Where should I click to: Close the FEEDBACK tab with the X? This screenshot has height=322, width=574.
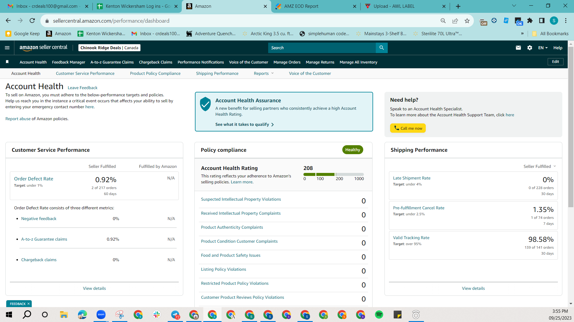click(x=28, y=304)
